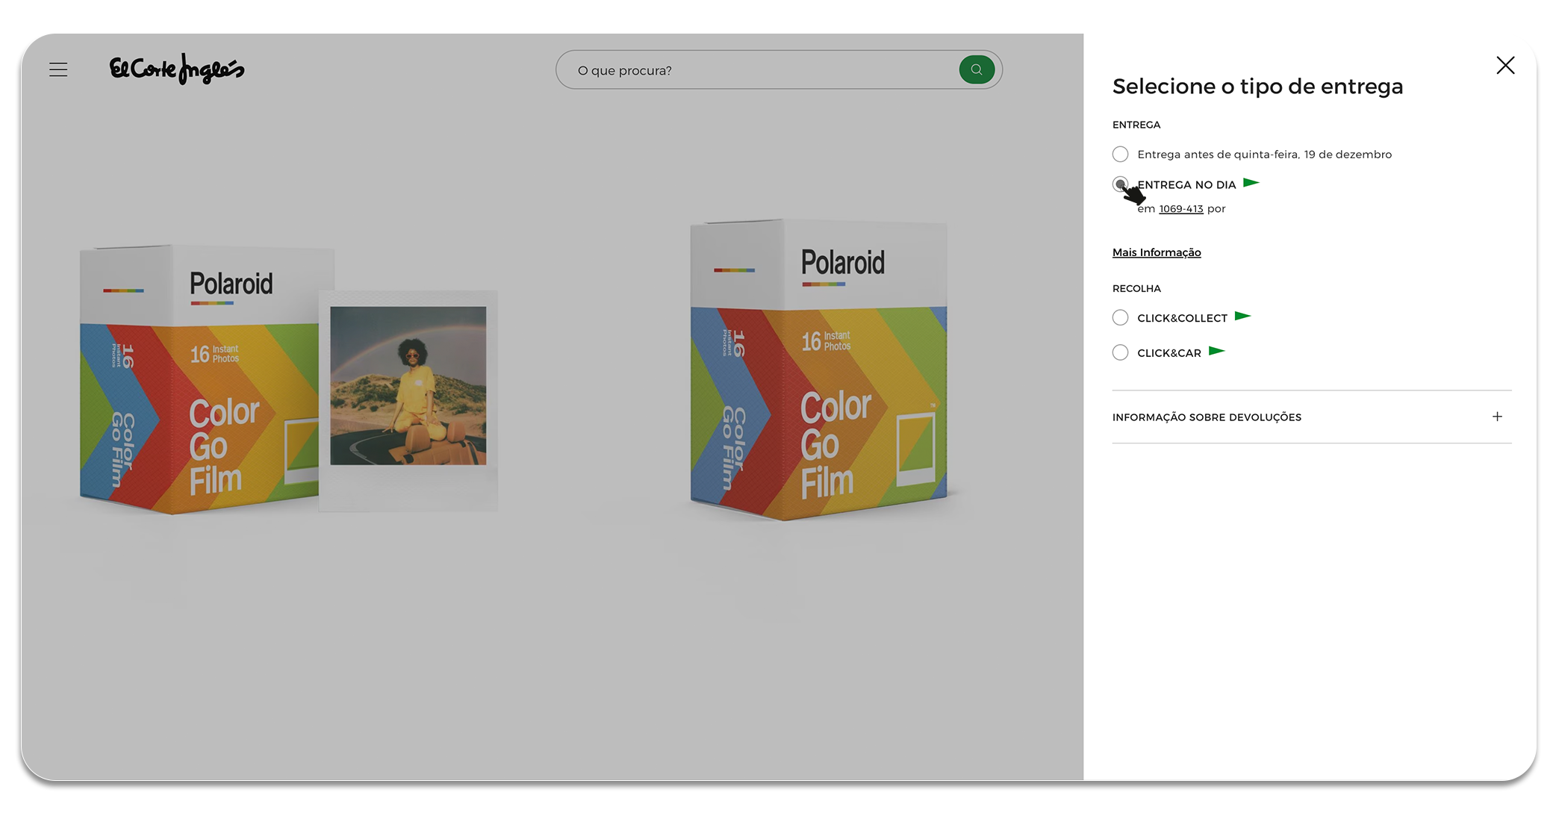Open the Mais Informação link

click(x=1157, y=252)
